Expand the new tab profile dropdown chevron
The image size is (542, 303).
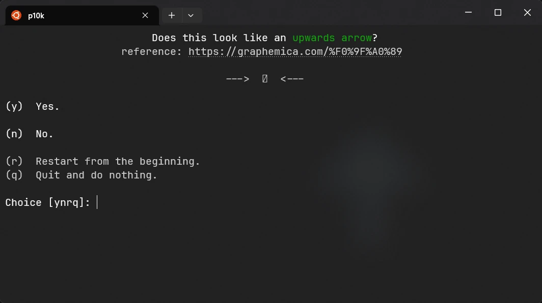click(x=191, y=15)
